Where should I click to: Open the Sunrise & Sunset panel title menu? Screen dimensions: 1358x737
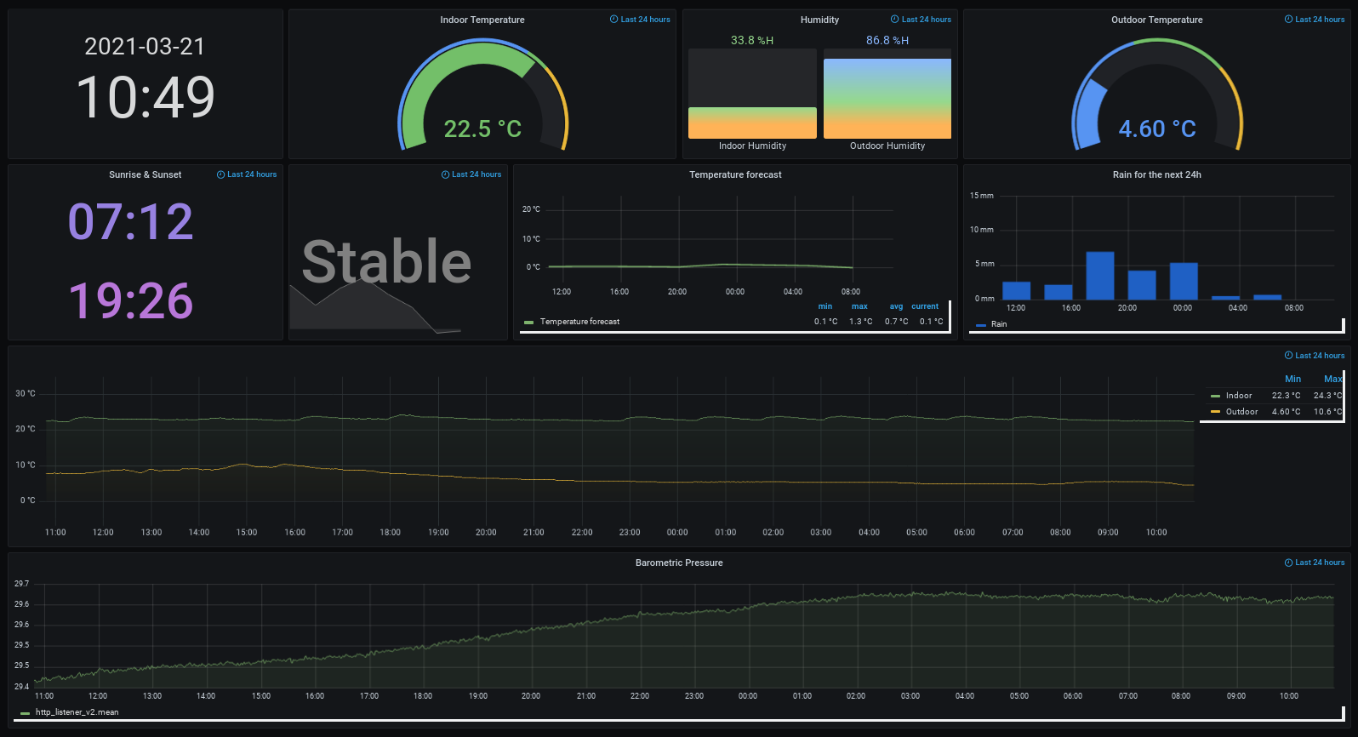coord(145,174)
